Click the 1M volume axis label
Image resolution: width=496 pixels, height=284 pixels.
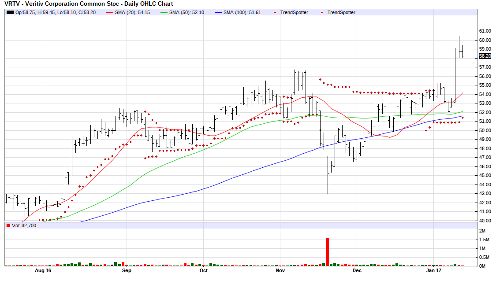482,249
